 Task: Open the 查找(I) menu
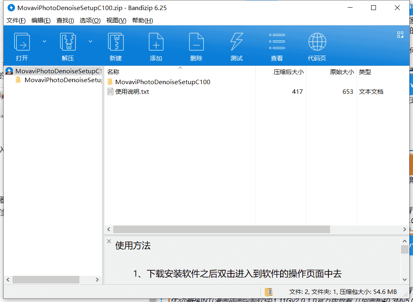click(65, 21)
